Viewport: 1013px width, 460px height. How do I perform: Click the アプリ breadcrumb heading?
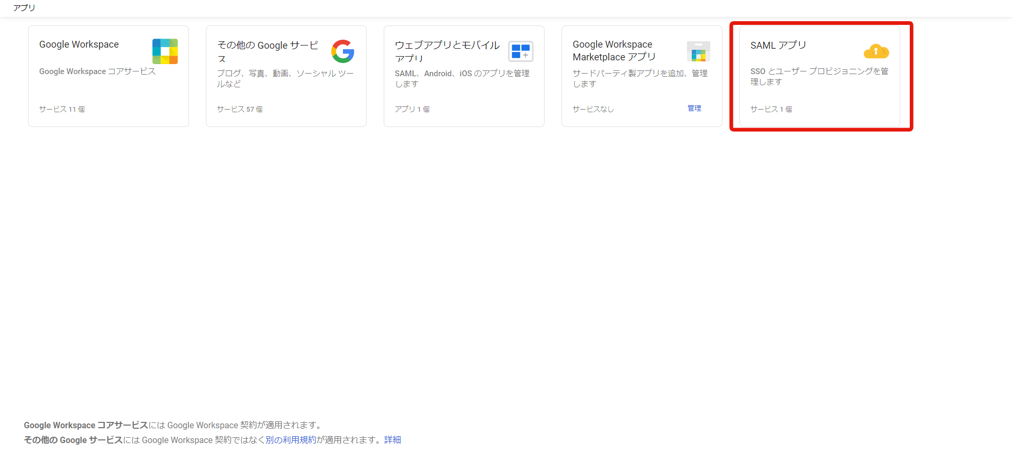pyautogui.click(x=24, y=7)
